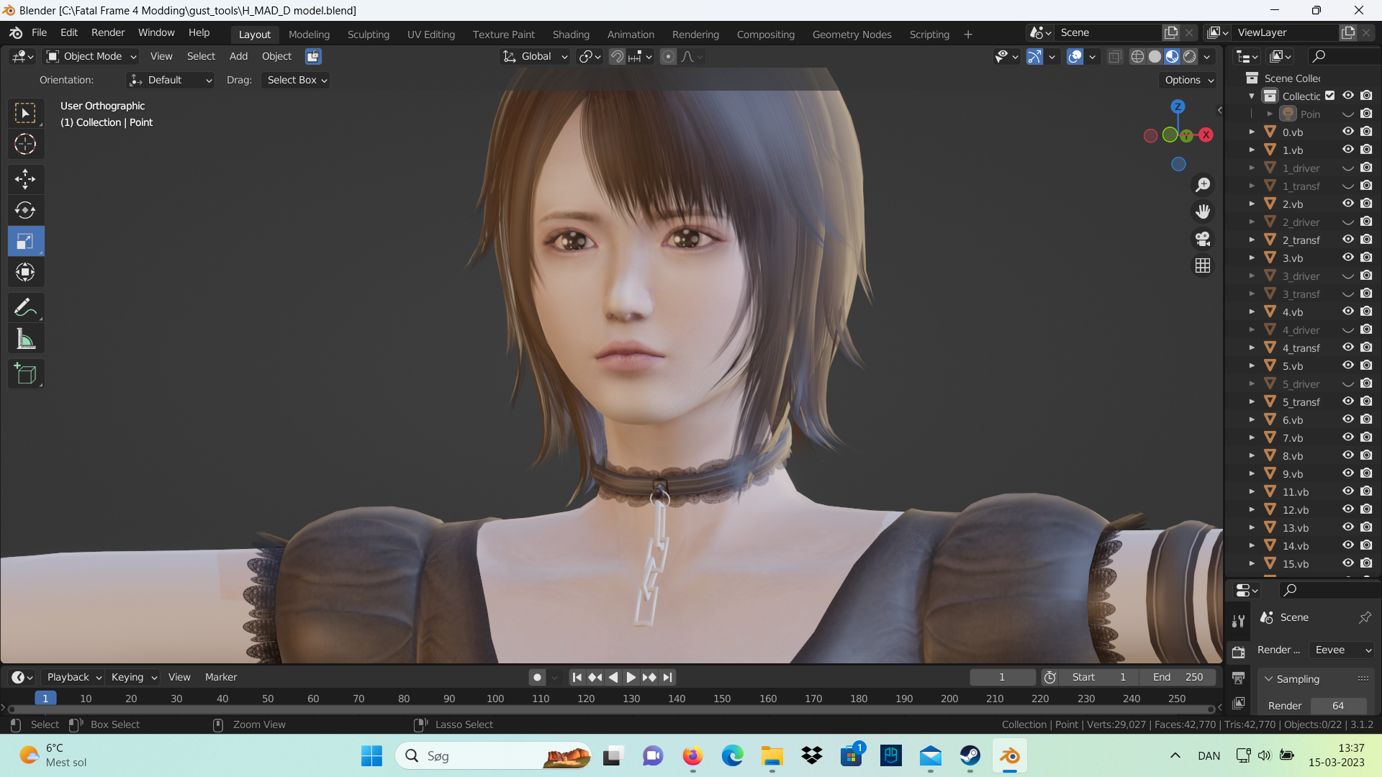Toggle camera view icon in viewport

1203,239
